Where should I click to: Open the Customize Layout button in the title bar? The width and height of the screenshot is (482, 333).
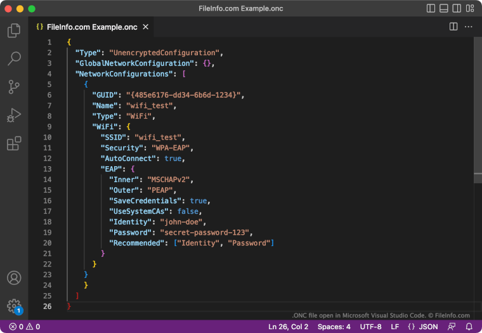[x=470, y=9]
